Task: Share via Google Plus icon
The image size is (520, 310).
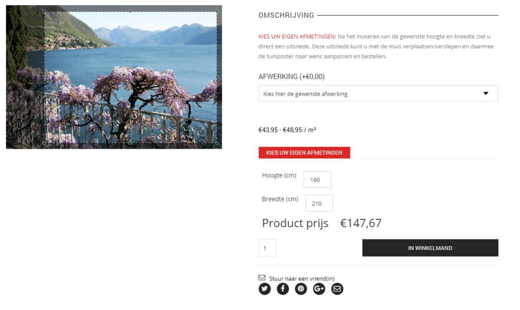Action: (319, 289)
